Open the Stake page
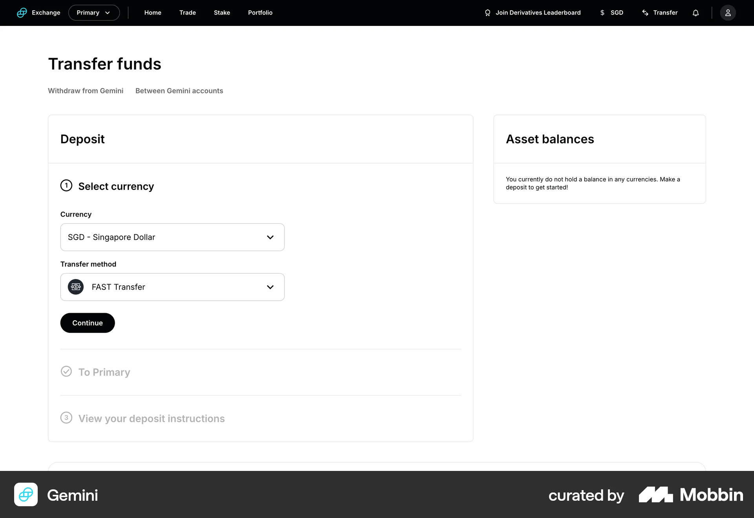This screenshot has height=518, width=754. click(x=221, y=13)
